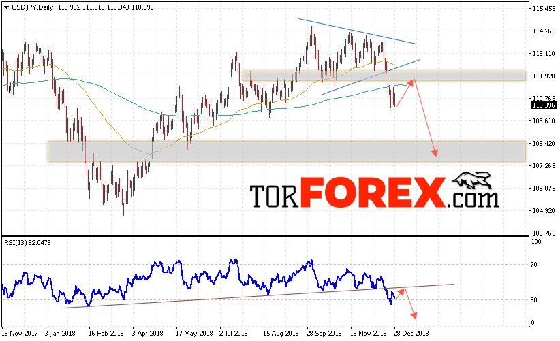This screenshot has width=560, height=341.
Task: Click the 111.920 price axis label
Action: [x=544, y=76]
